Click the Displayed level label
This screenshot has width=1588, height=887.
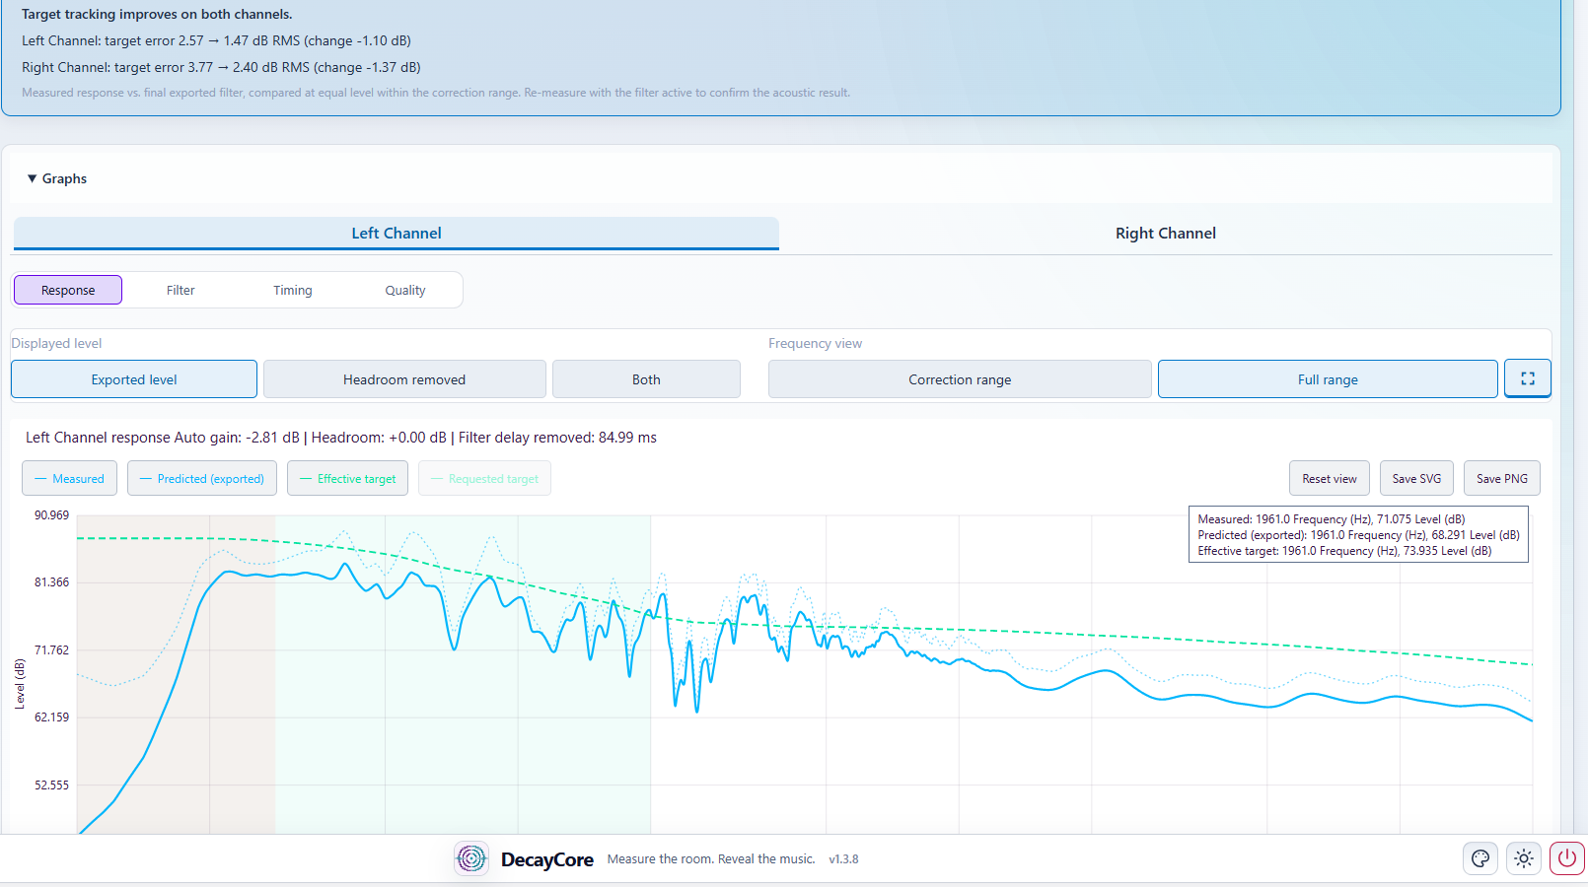click(x=56, y=343)
